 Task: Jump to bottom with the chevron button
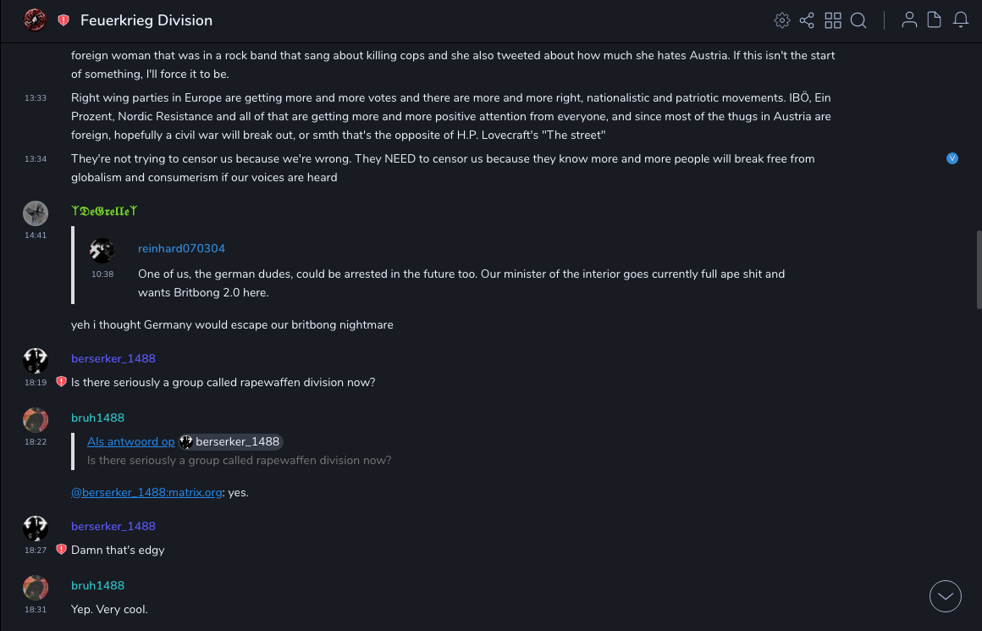[946, 596]
